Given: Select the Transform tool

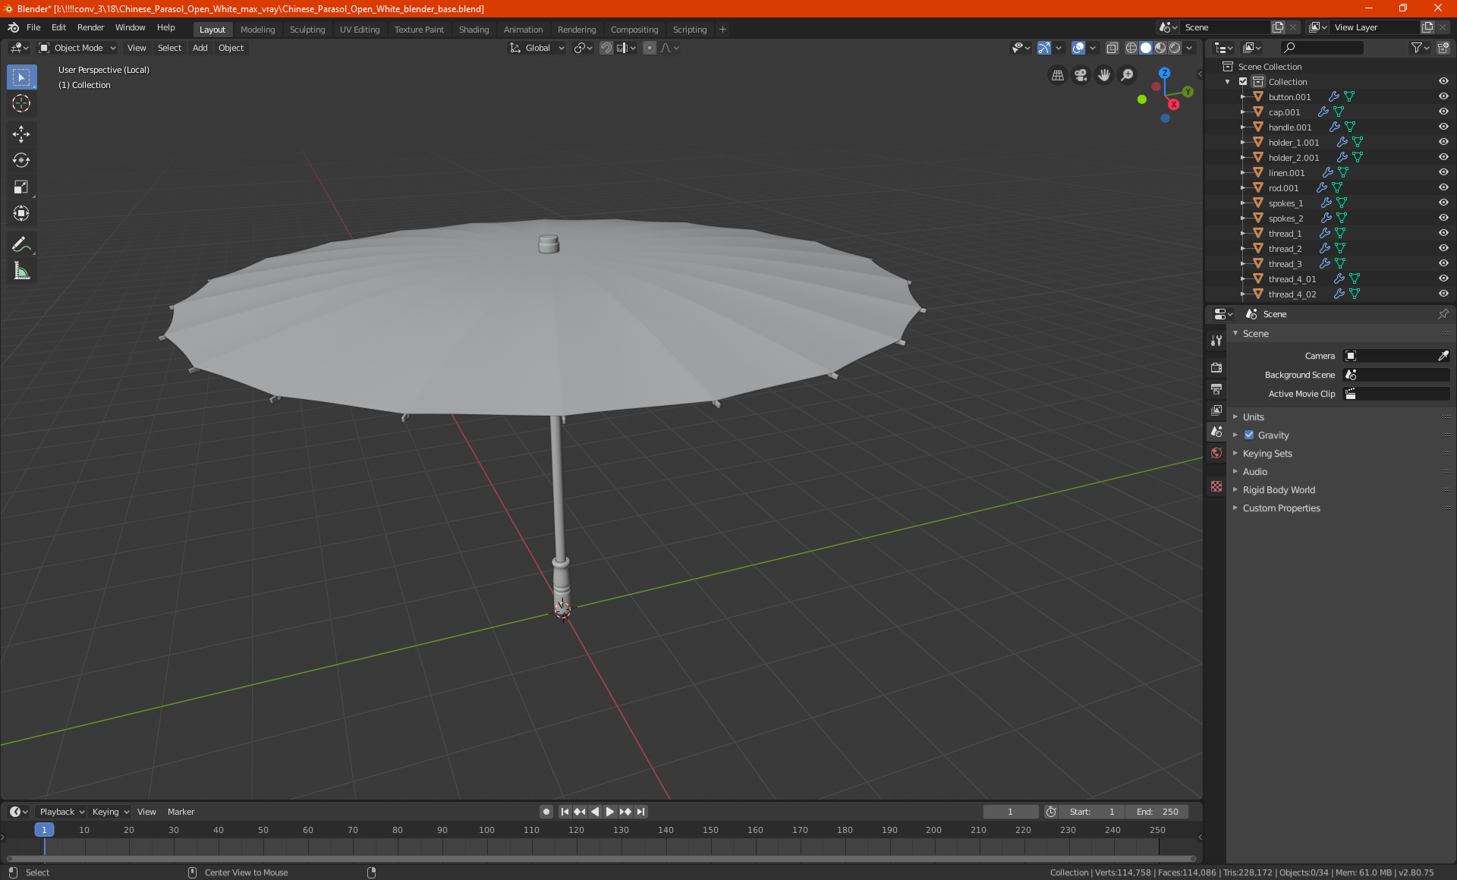Looking at the screenshot, I should [x=21, y=213].
